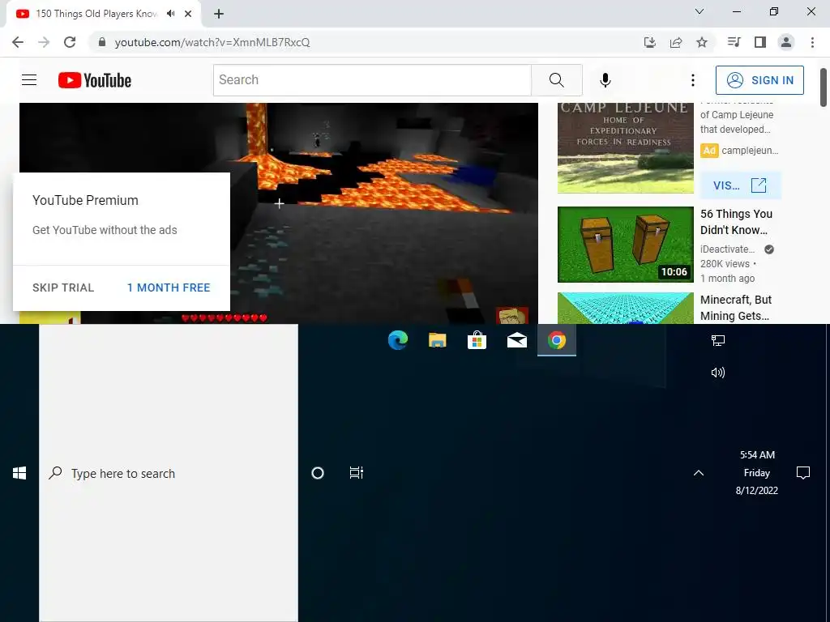
Task: Open volume speaker tray icon
Action: point(718,373)
